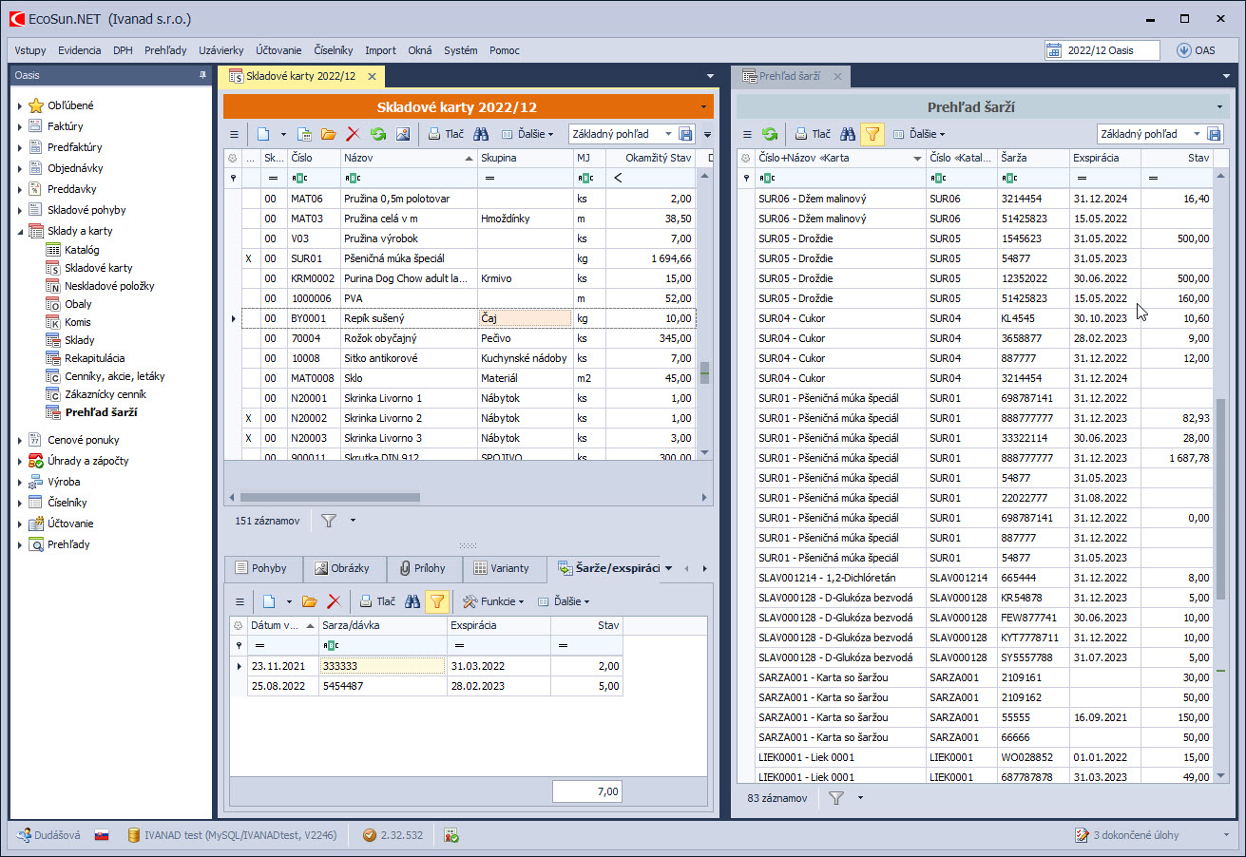Click the green refresh icon in Prehľad šarží toolbar
1246x857 pixels.
(x=770, y=135)
